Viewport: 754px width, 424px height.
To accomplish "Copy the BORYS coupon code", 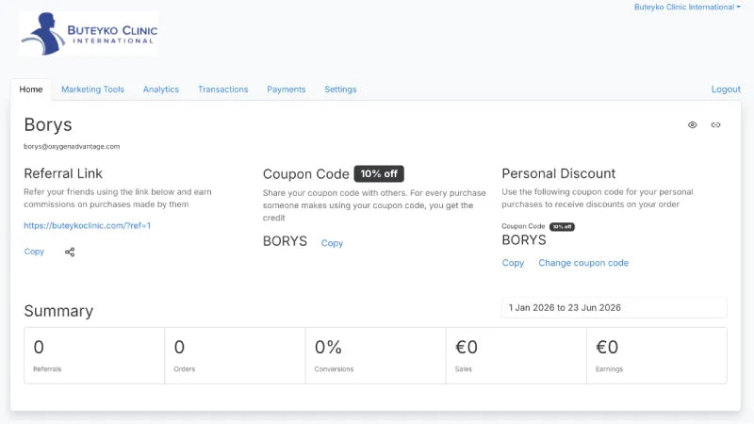I will point(332,243).
